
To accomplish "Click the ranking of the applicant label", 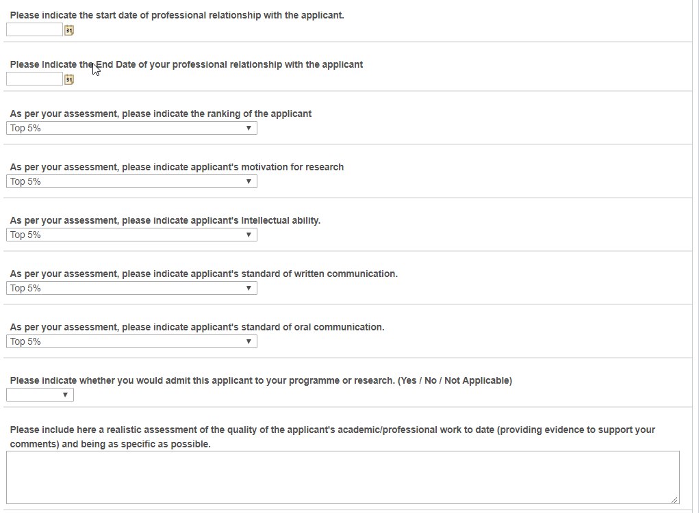I will [x=160, y=114].
